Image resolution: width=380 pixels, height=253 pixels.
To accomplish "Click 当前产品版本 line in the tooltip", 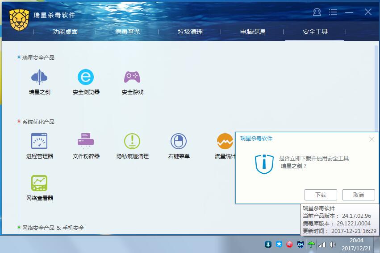I will (337, 216).
